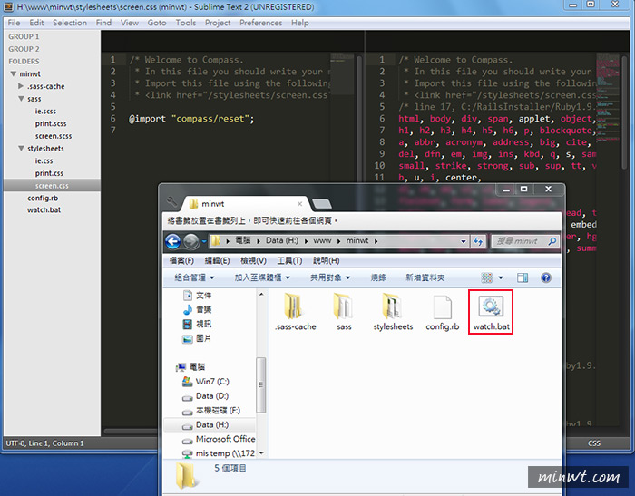Select Microsoft Office network location
This screenshot has width=635, height=496.
(x=219, y=439)
